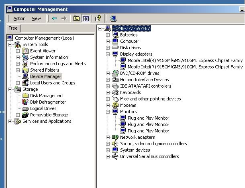
Task: Select Disk Management in the tree
Action: coord(47,96)
